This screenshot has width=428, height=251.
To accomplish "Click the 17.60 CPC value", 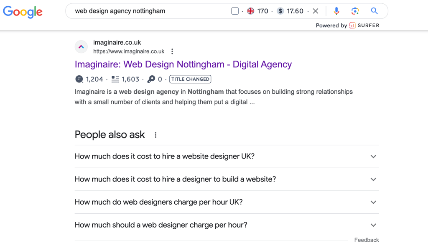I will pos(295,11).
